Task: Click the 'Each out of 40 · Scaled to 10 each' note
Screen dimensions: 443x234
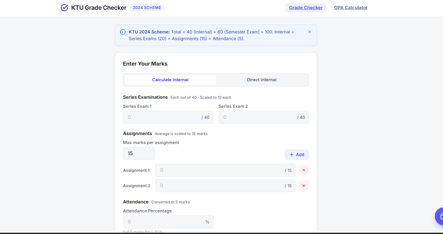Action: (201, 97)
